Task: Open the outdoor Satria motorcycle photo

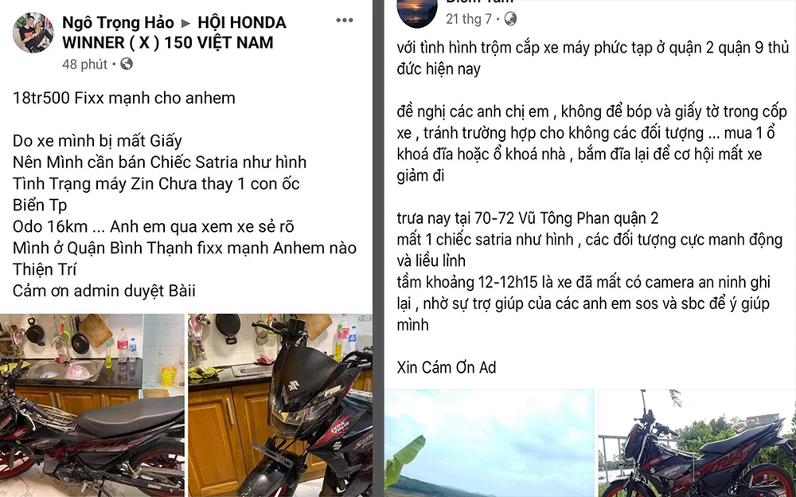Action: 697,444
